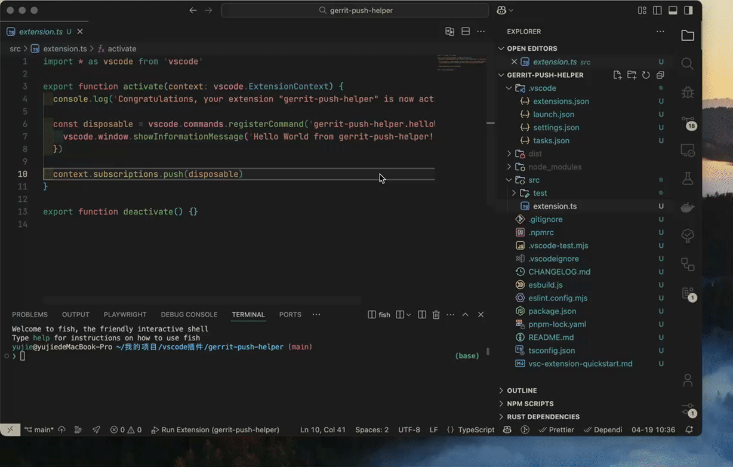Toggle the primary side bar visibility

tap(657, 10)
